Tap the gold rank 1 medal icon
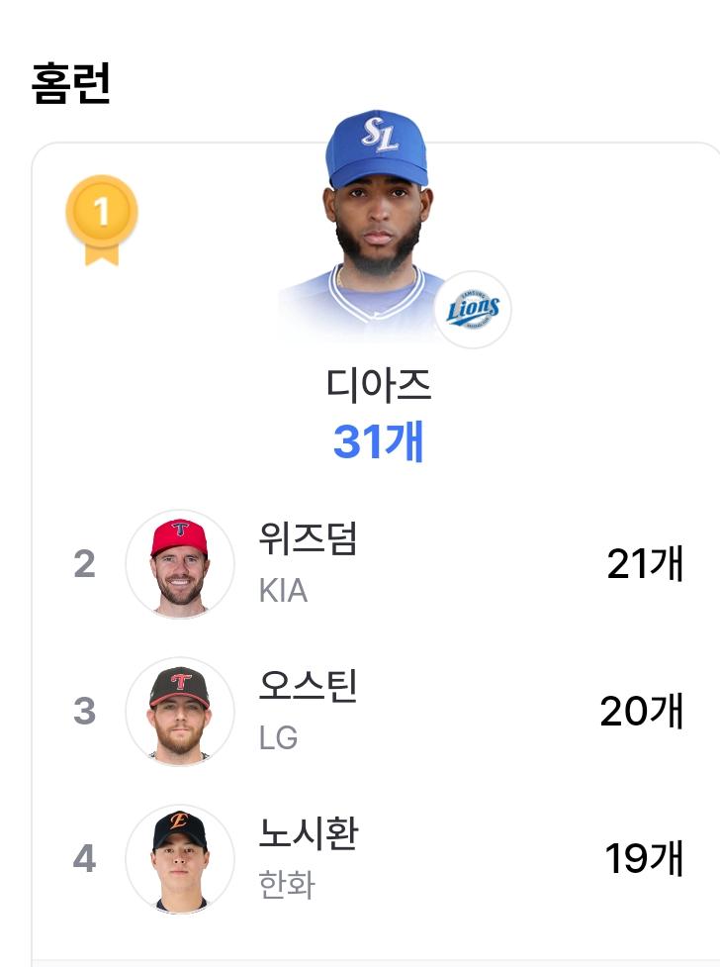The height and width of the screenshot is (967, 720). click(102, 220)
